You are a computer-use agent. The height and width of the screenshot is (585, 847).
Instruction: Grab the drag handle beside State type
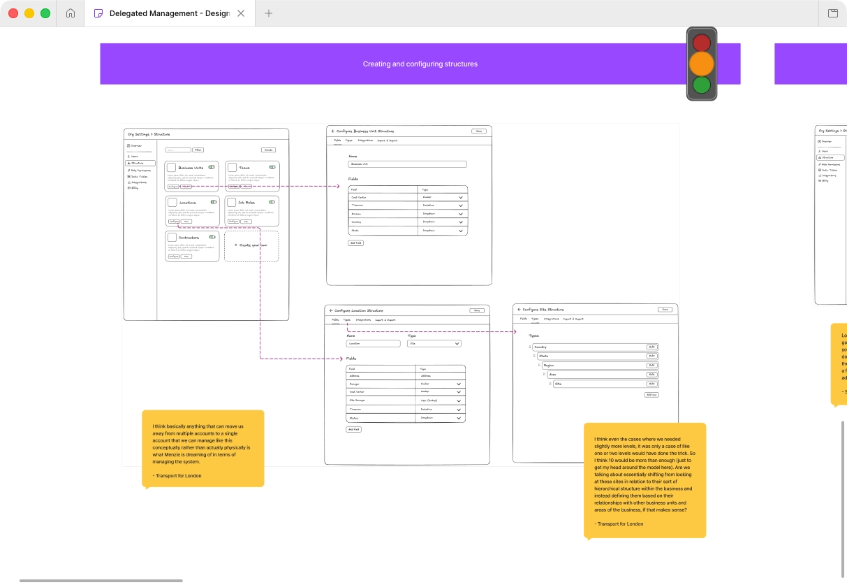click(535, 356)
